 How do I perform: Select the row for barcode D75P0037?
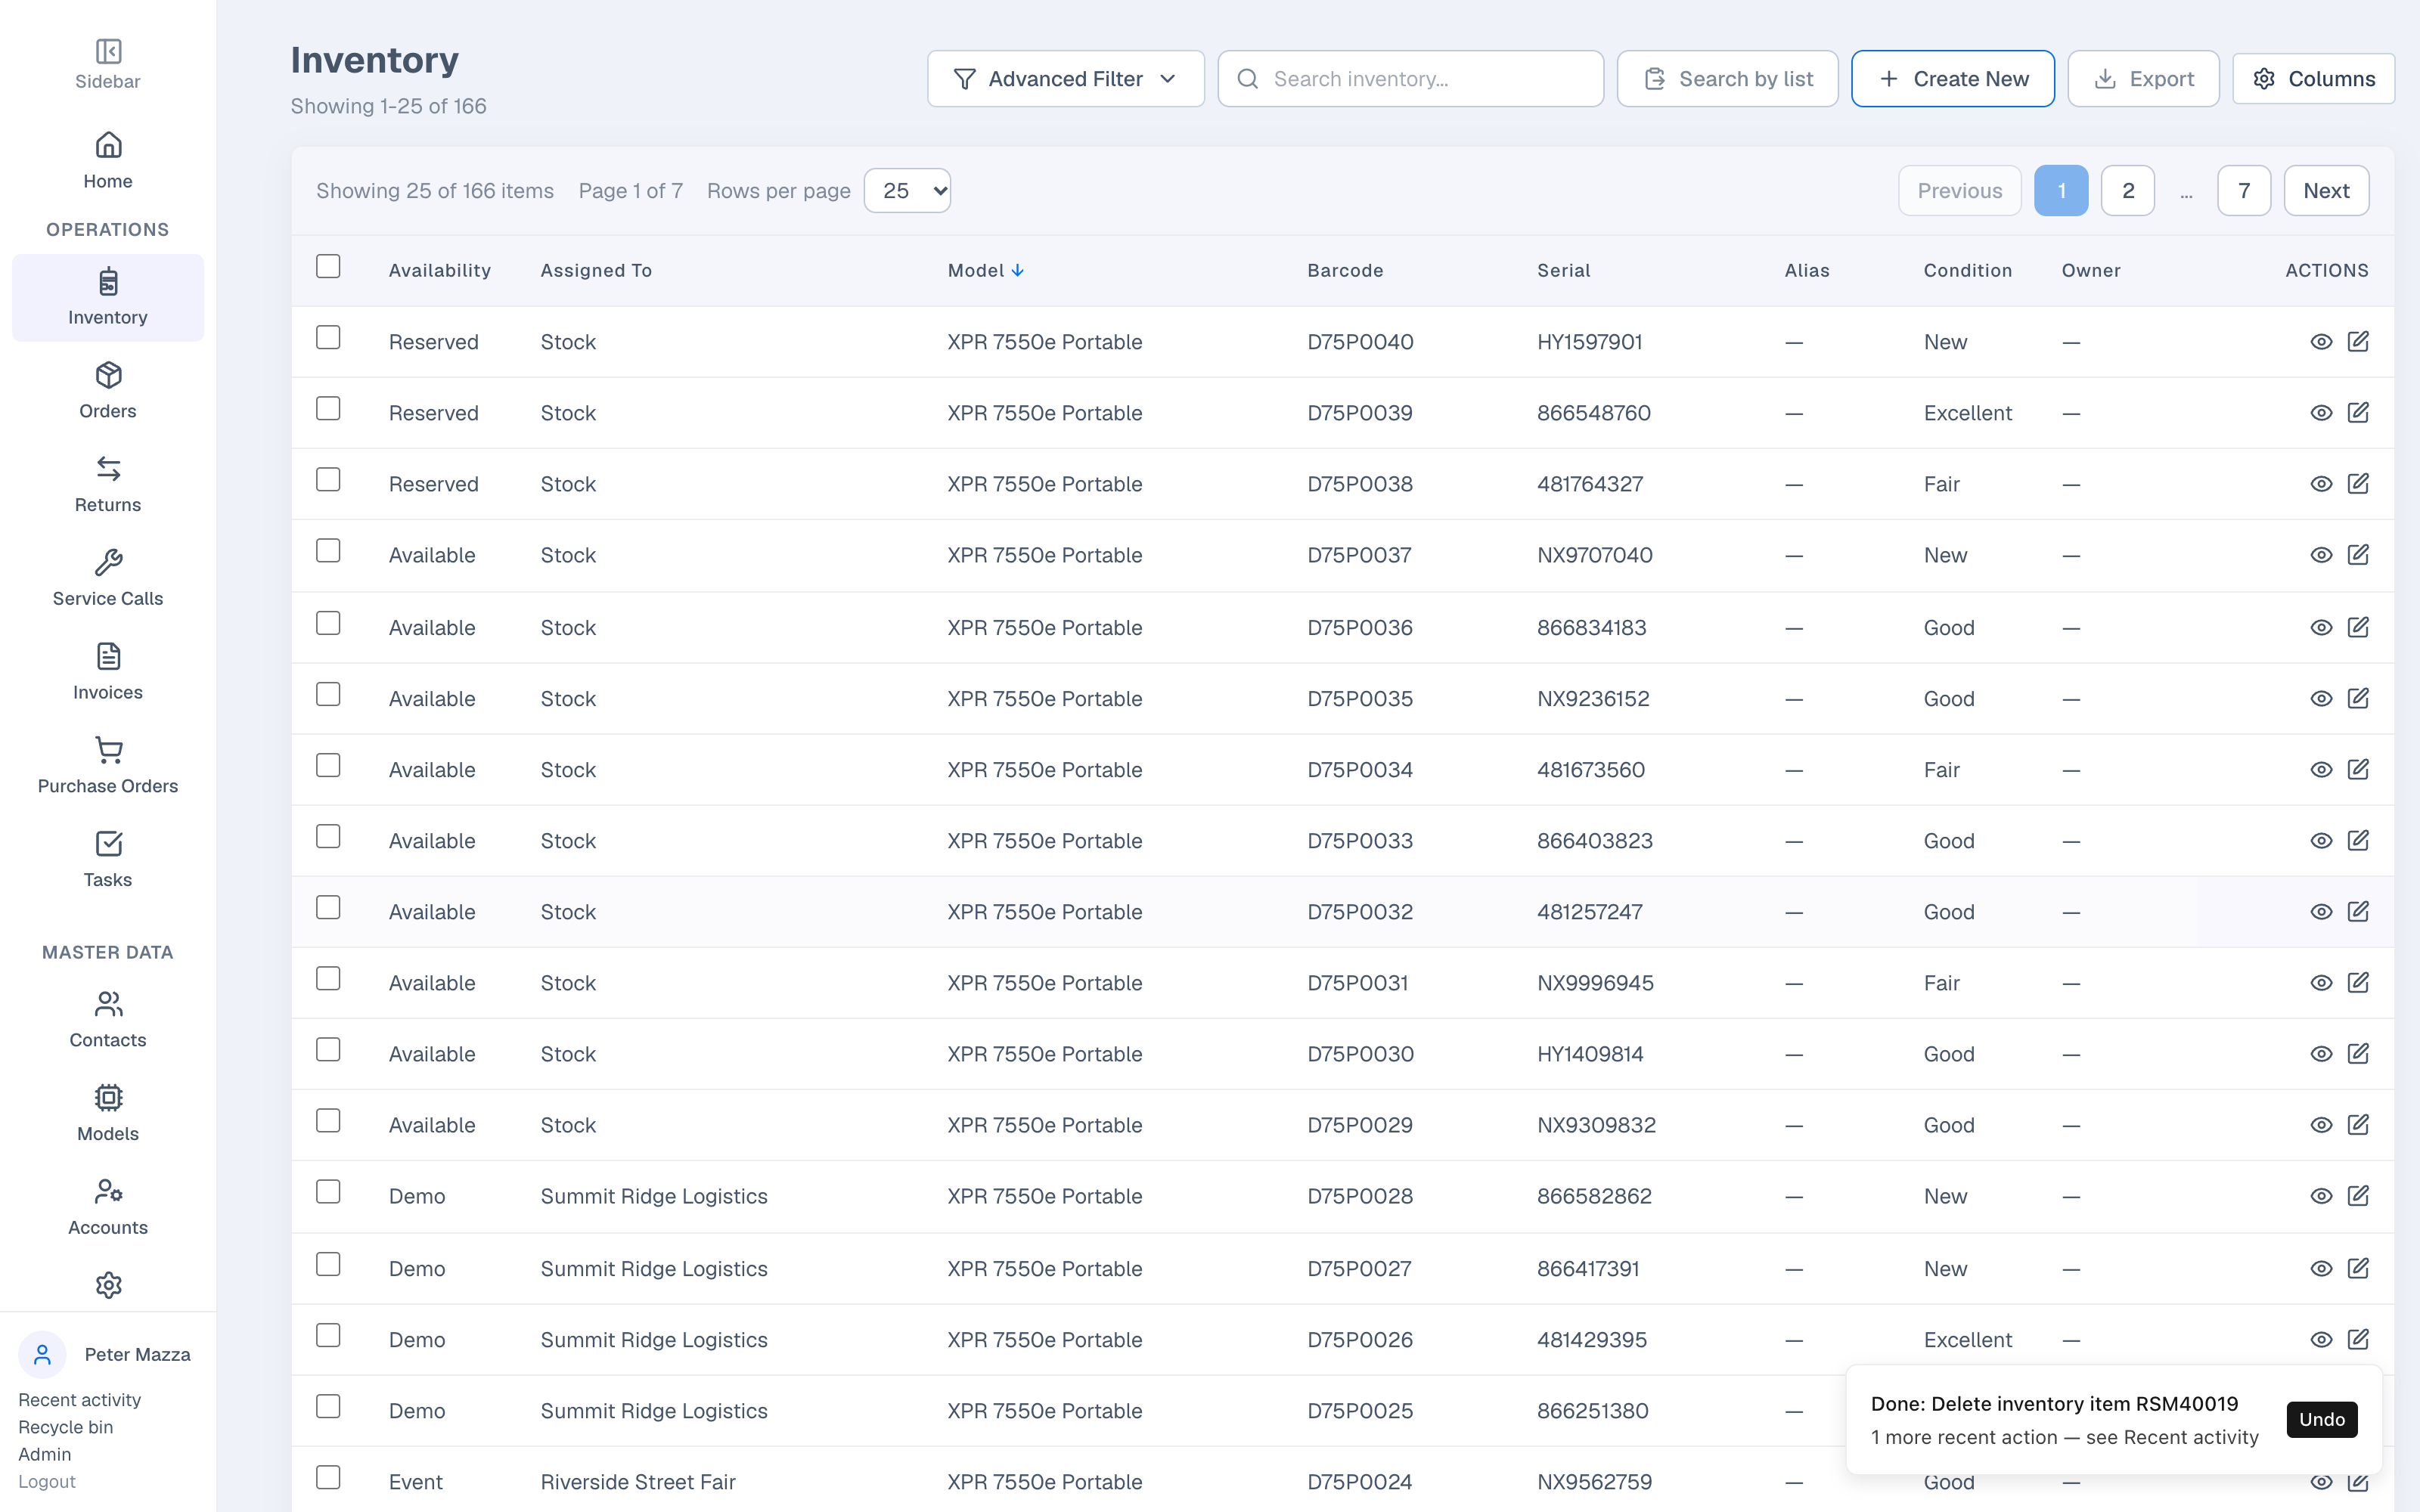(x=328, y=551)
